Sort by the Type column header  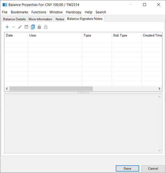tap(97, 35)
